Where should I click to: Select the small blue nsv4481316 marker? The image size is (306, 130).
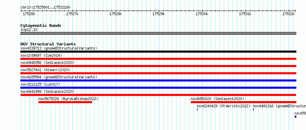click(253, 109)
